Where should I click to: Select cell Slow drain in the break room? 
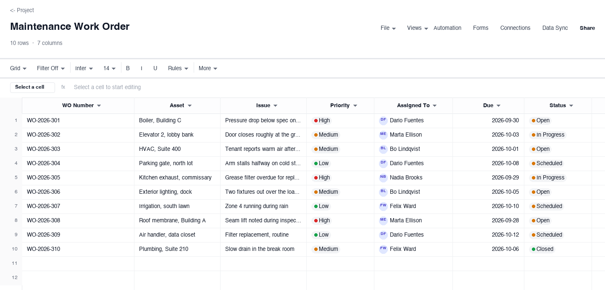tap(263, 249)
